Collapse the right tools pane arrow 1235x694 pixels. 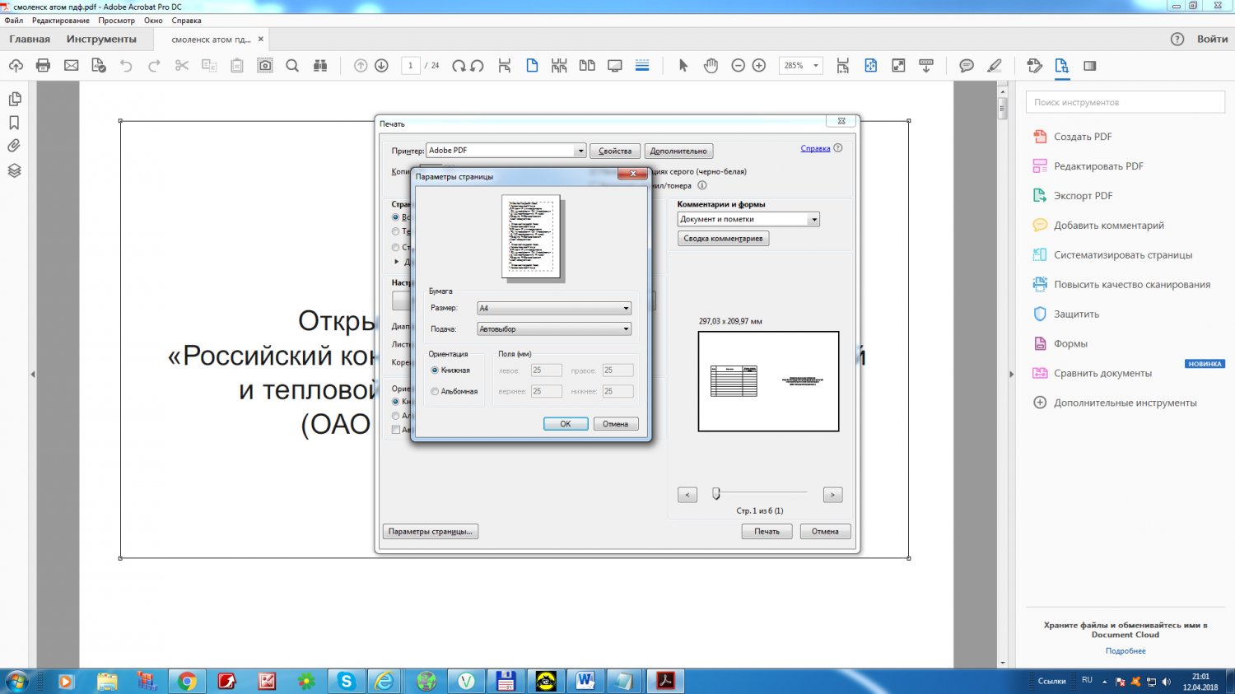[x=1011, y=375]
